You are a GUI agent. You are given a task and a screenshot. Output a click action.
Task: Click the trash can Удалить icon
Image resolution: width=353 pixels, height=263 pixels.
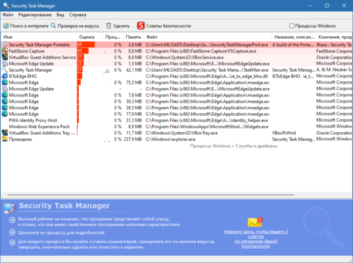(x=108, y=26)
